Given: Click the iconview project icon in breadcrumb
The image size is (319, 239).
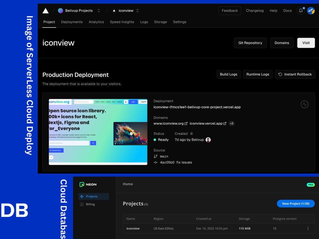Looking at the screenshot, I should coord(114,11).
